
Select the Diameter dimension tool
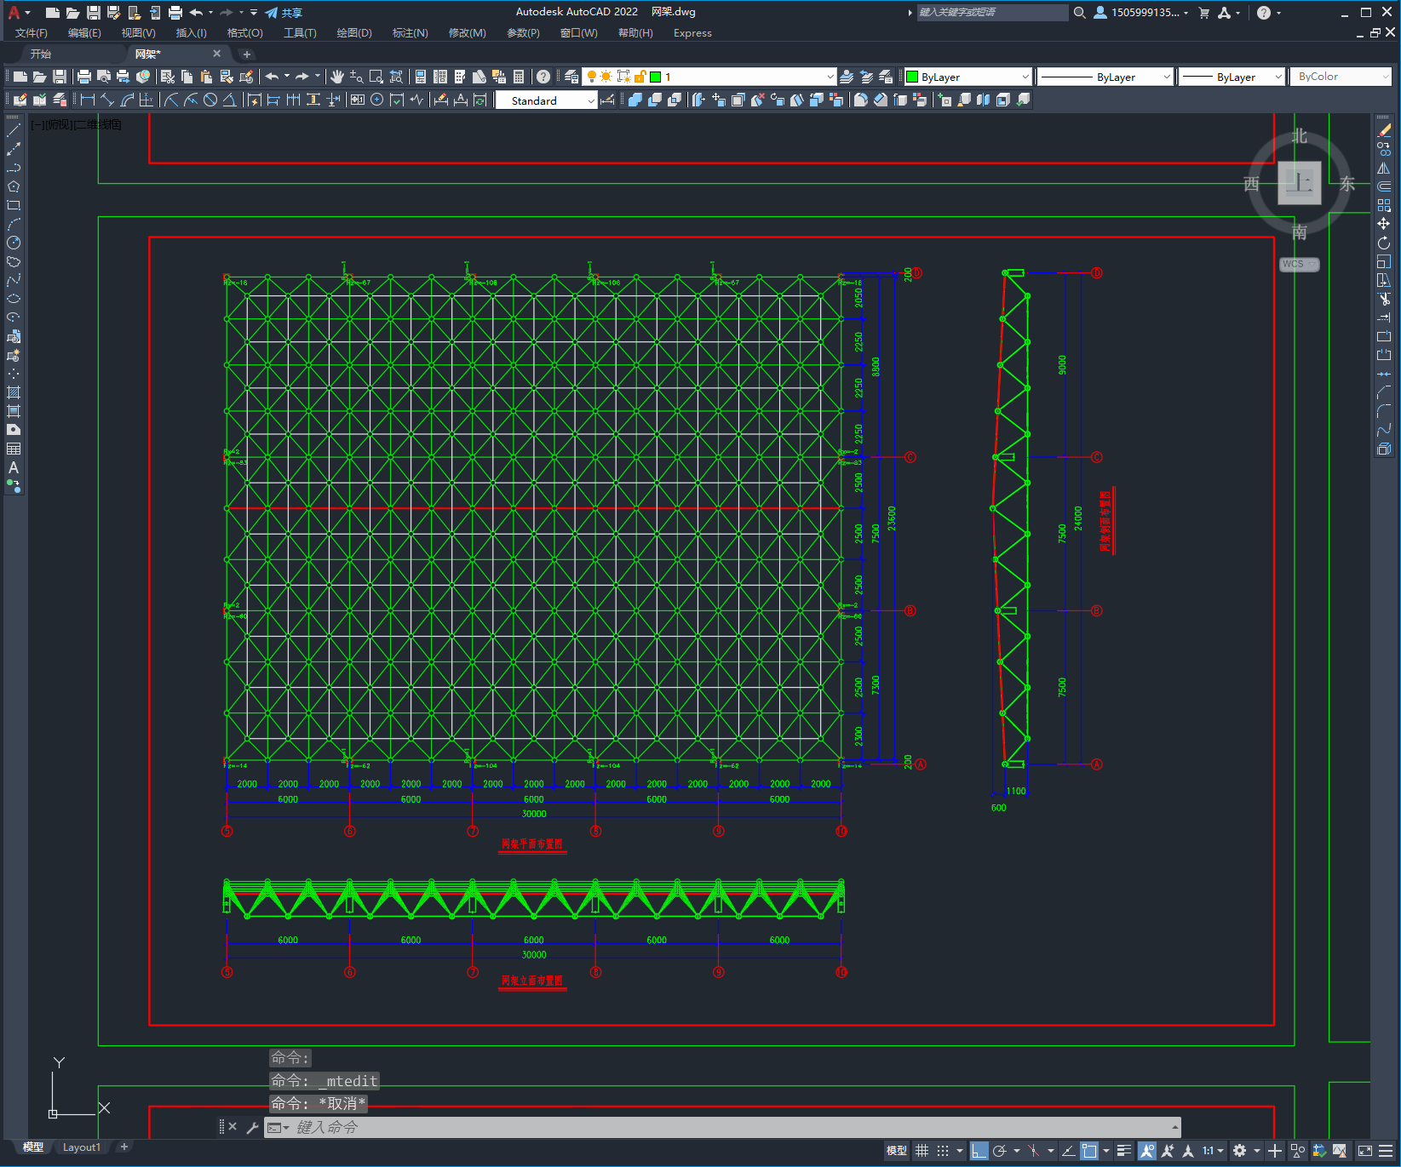210,100
